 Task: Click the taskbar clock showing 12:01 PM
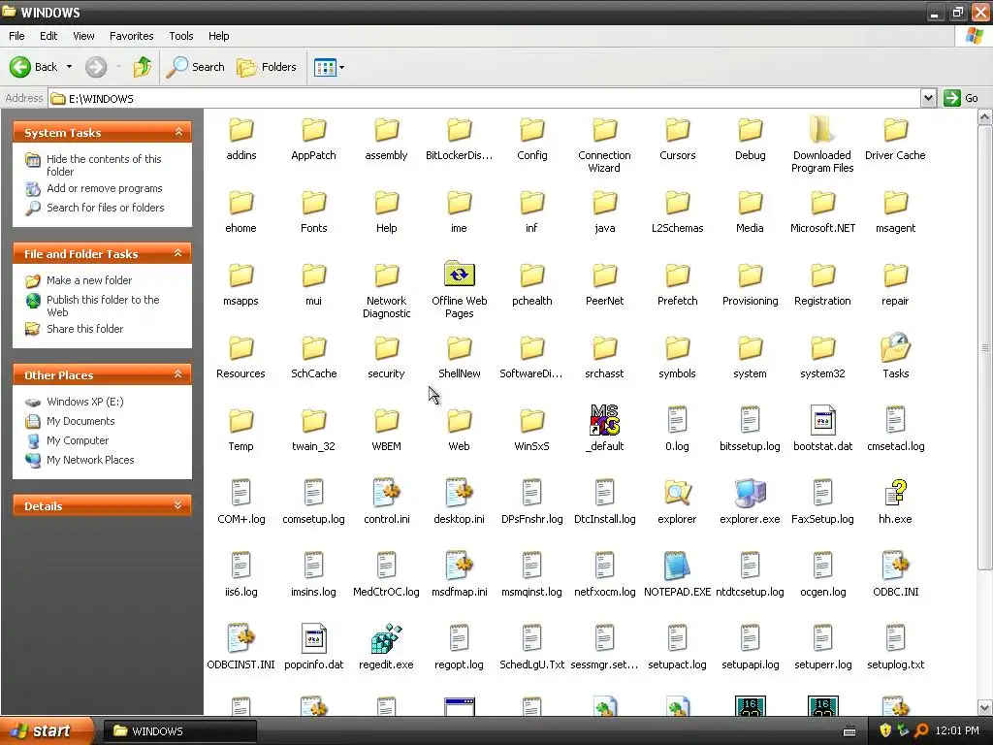pos(957,730)
